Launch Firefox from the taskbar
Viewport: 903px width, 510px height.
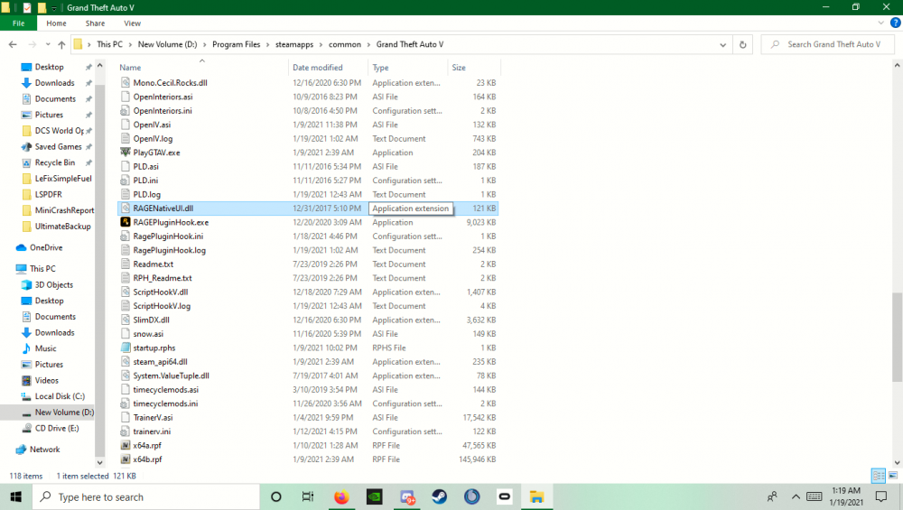(340, 496)
